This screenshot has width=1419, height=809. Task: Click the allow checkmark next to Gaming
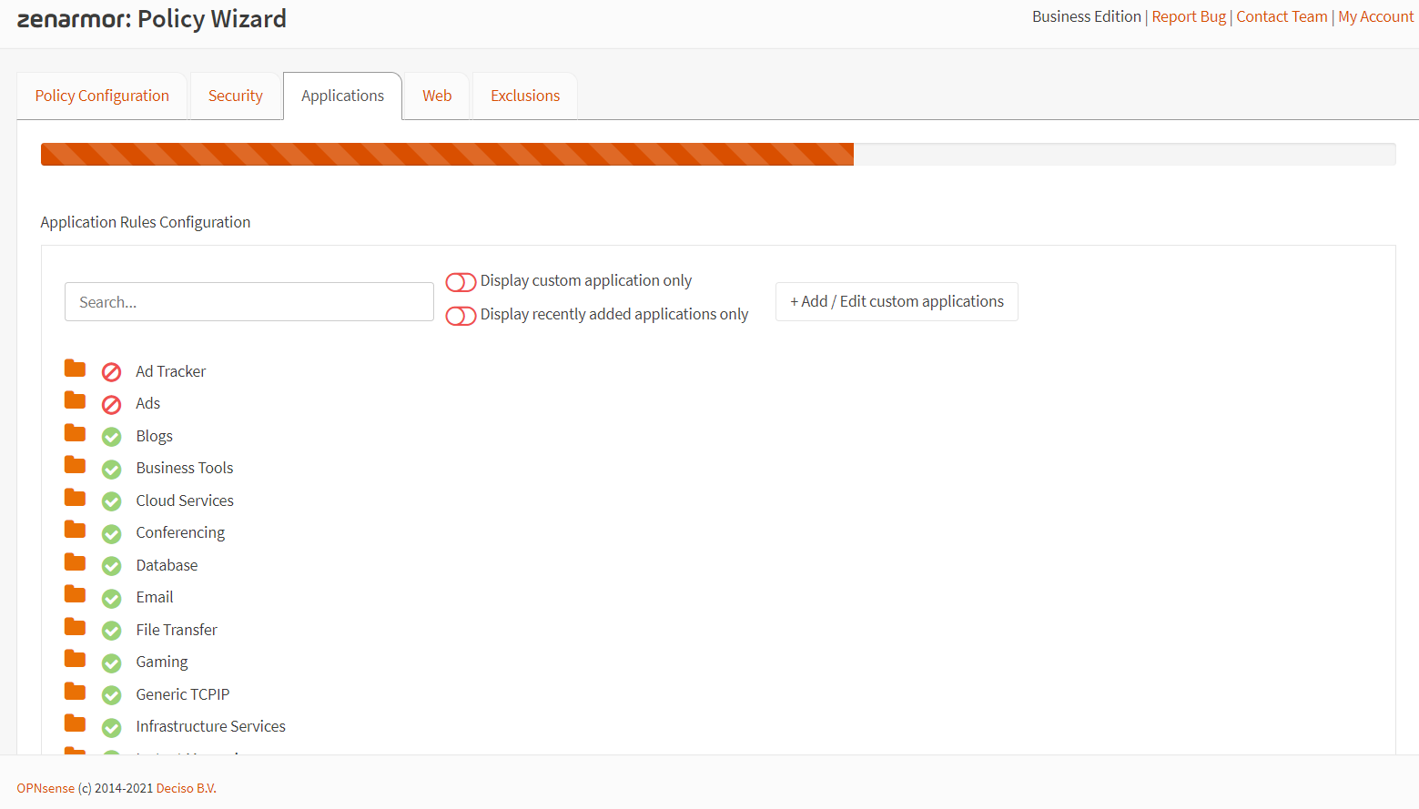111,662
